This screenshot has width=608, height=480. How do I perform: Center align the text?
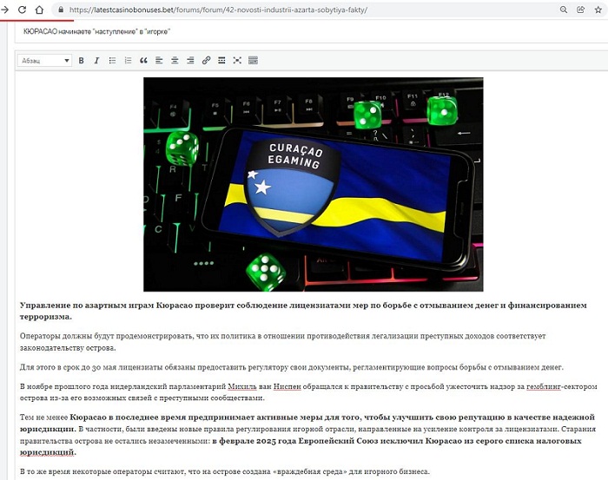175,61
